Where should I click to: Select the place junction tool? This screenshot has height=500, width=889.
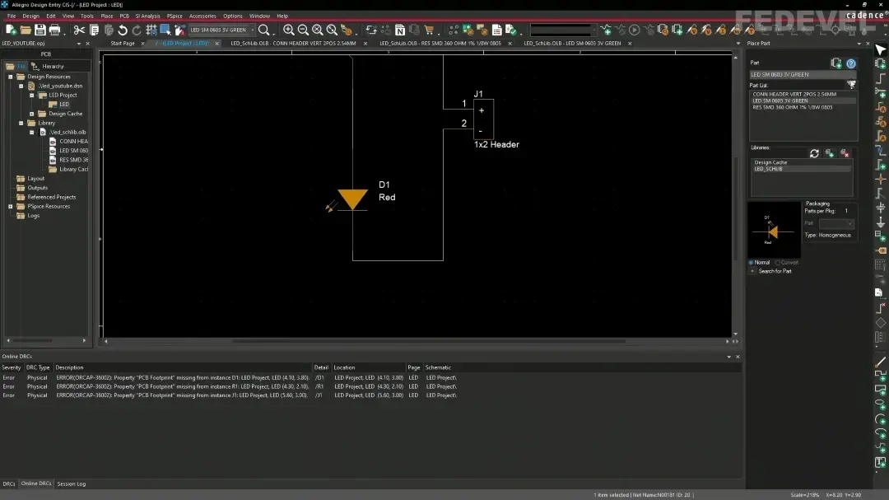(881, 179)
